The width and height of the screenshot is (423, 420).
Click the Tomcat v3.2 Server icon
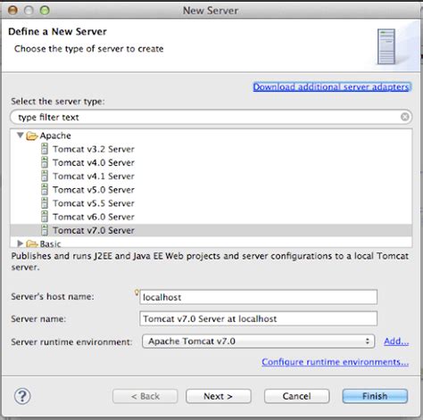click(x=45, y=149)
